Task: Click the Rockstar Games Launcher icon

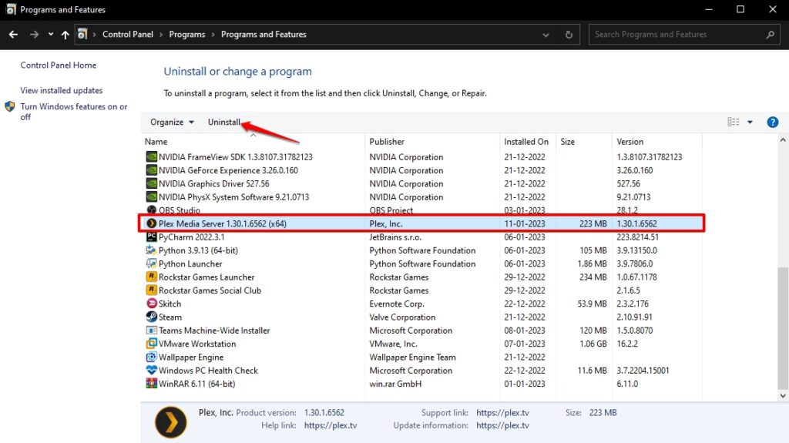Action: click(152, 277)
